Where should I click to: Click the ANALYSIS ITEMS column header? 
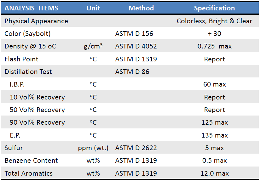tap(31, 8)
